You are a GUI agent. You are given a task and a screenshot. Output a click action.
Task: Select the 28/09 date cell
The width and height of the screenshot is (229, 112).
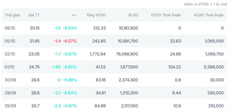[10, 106]
